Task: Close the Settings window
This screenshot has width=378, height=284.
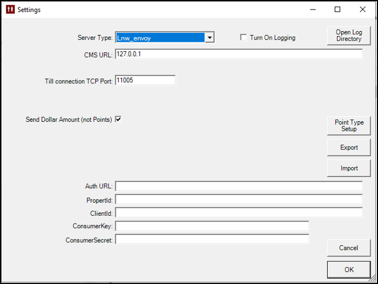Action: (363, 10)
